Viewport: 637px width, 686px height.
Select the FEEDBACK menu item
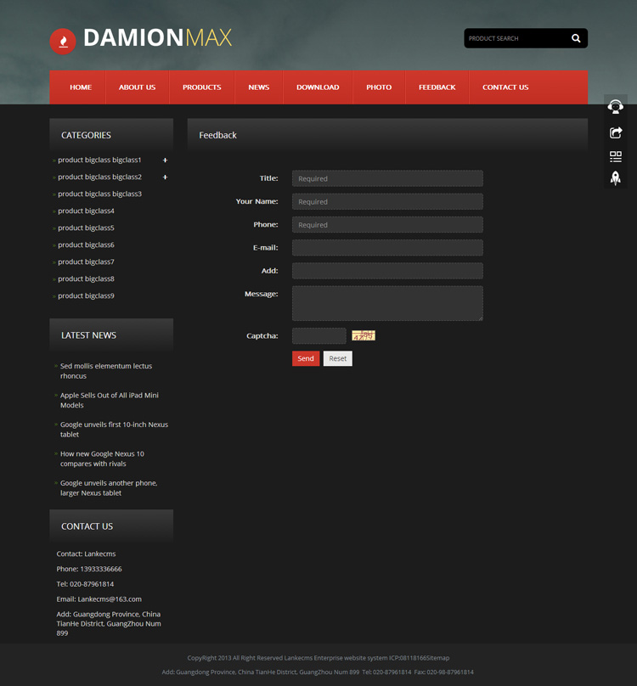pyautogui.click(x=437, y=87)
